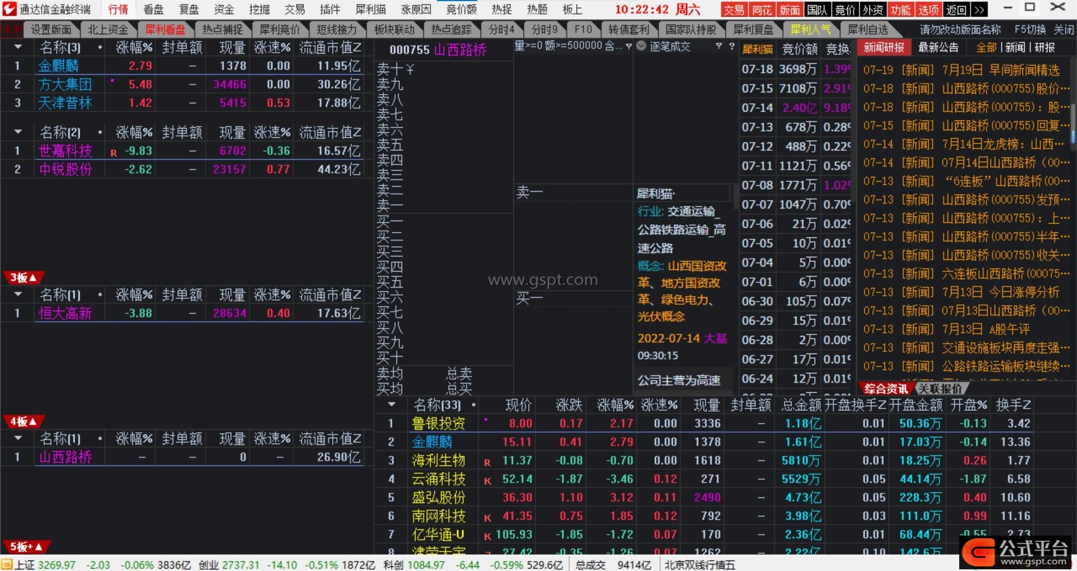The image size is (1077, 571).
Task: Click the red 交易 toolbar button
Action: click(x=734, y=10)
